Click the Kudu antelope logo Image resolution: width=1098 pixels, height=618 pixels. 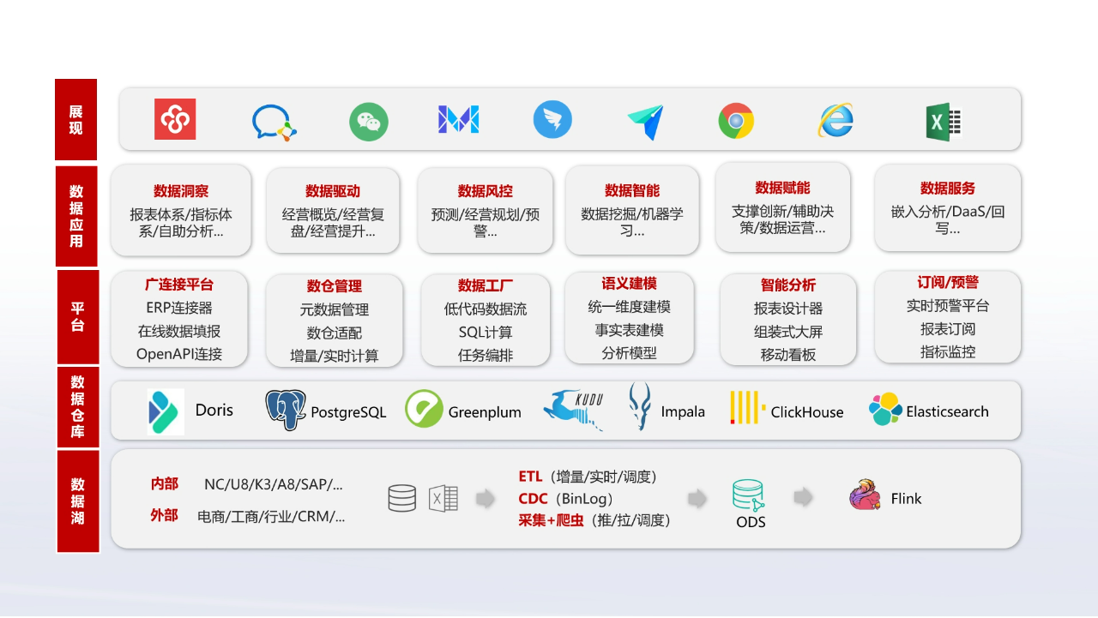pos(573,410)
